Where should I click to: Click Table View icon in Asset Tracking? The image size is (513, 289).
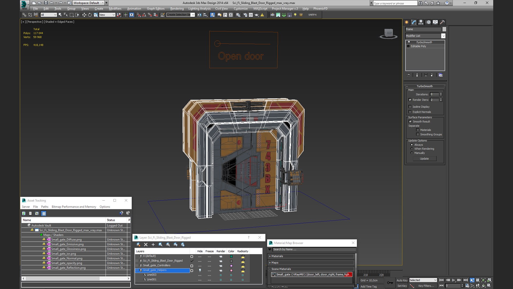44,214
